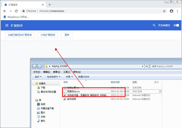
Task: Open Chrome's three-dot menu
Action: point(177,11)
